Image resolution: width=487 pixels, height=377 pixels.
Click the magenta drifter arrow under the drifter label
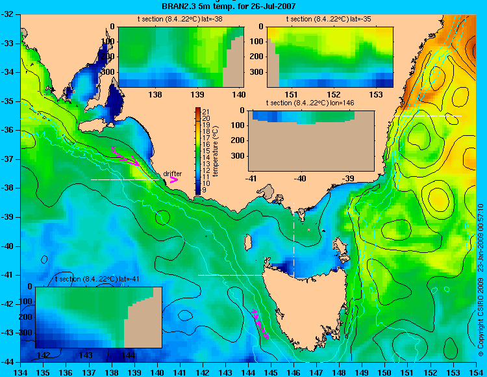point(174,179)
